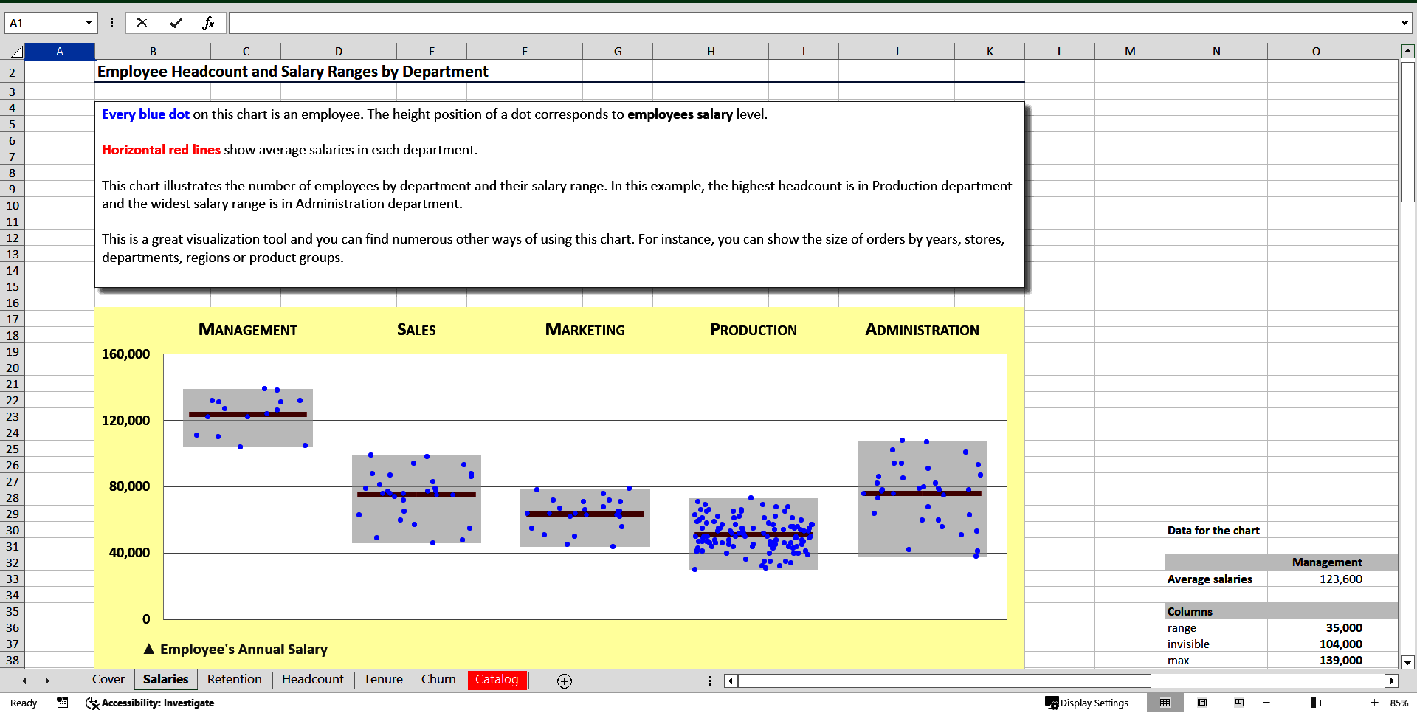
Task: Click the horizontal scrollbar thumb
Action: (945, 681)
